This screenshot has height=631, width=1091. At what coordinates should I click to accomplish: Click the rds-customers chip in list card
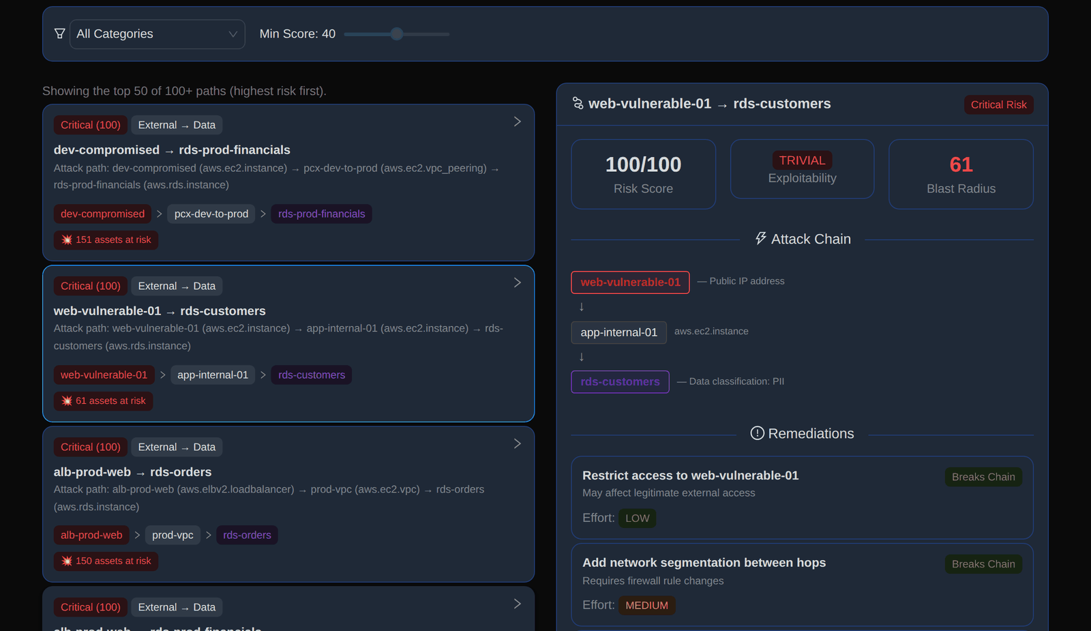(x=312, y=375)
